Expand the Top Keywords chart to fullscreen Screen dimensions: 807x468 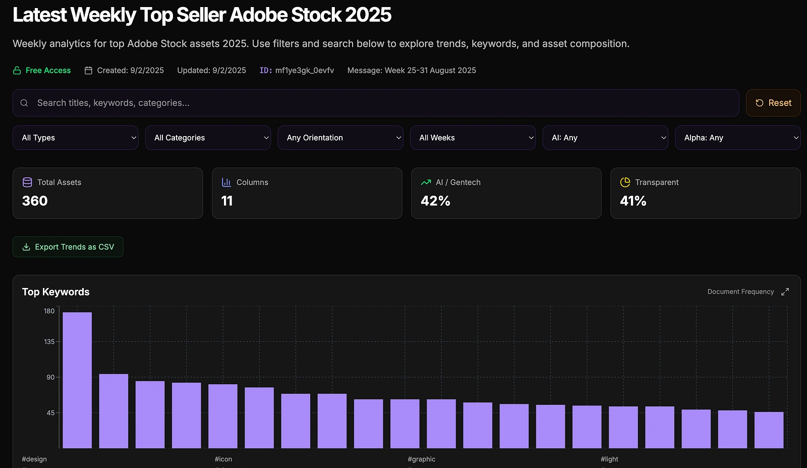click(x=785, y=292)
